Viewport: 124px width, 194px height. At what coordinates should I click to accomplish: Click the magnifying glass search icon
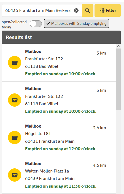coord(88,10)
